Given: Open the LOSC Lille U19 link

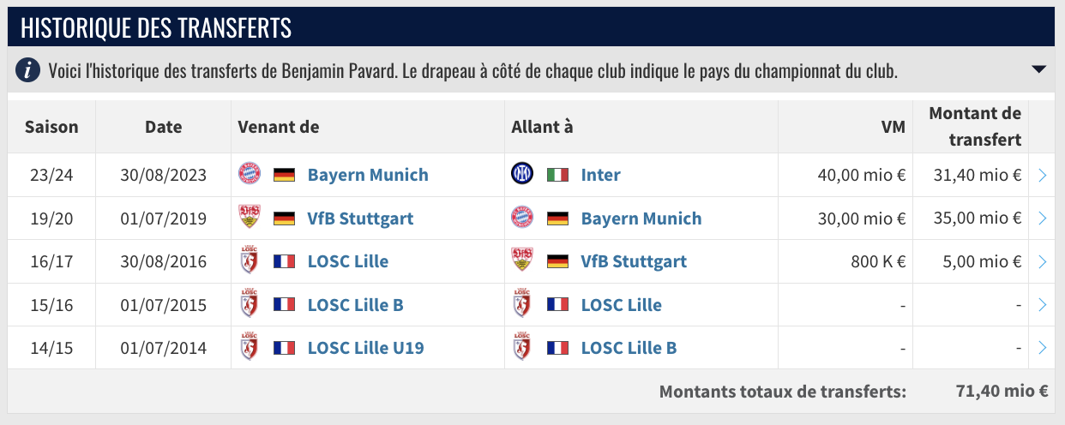Looking at the screenshot, I should [365, 348].
